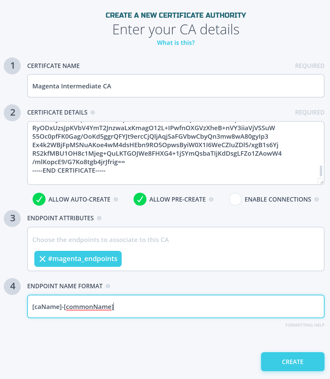The height and width of the screenshot is (379, 330).
Task: Enable the Enable Connections checkbox
Action: (x=235, y=200)
